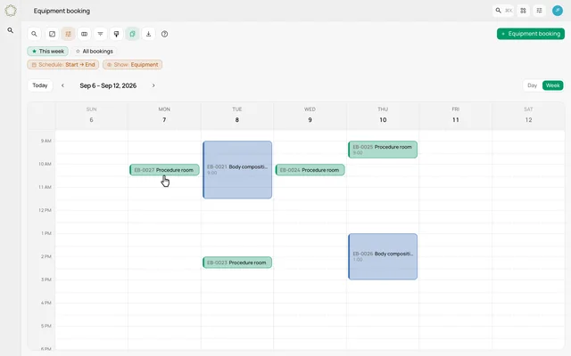The image size is (571, 356).
Task: Open the top-right search box with ⌘K shortcut
Action: 503,11
